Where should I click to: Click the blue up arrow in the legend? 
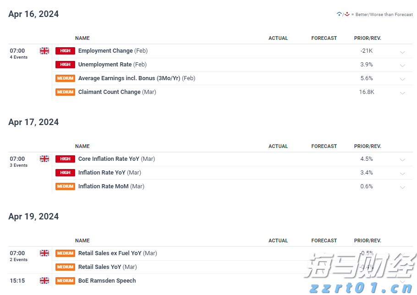point(338,14)
